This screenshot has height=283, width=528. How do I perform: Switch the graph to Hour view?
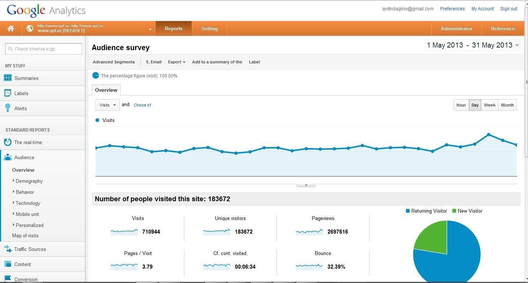pos(461,105)
